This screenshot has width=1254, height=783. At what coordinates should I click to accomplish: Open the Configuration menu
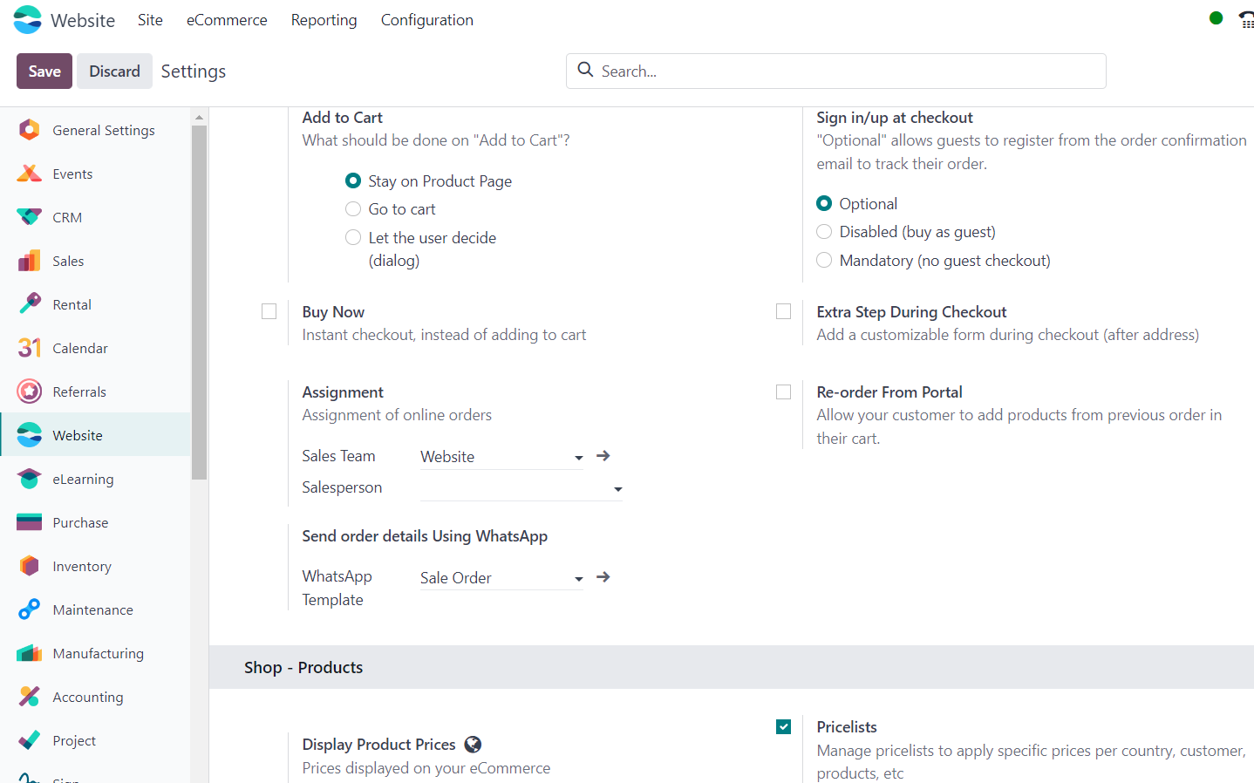[426, 20]
